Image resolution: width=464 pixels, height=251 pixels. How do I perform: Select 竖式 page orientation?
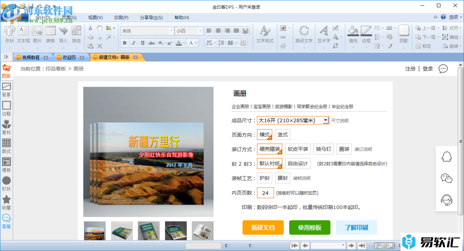coord(282,135)
